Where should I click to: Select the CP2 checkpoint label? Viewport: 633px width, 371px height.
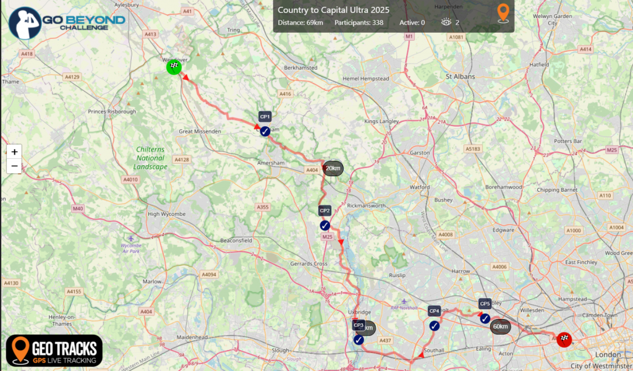[x=325, y=210]
